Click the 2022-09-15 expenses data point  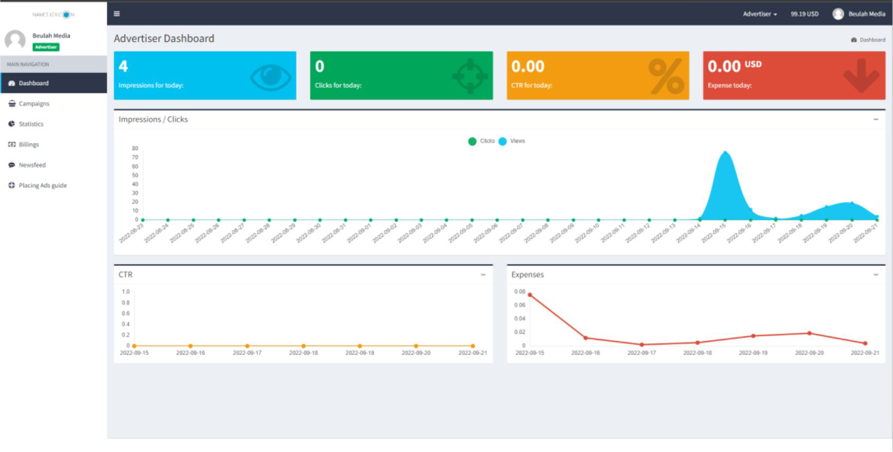[530, 295]
